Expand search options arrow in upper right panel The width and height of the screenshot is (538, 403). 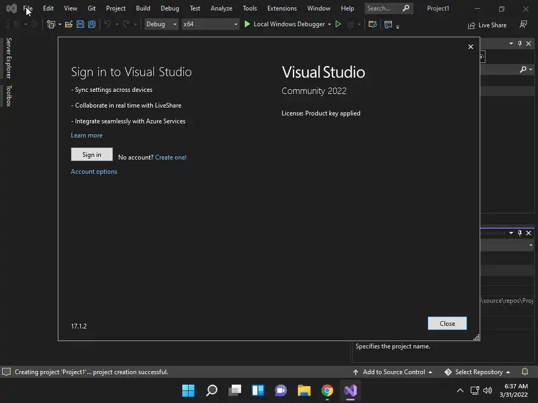[531, 70]
